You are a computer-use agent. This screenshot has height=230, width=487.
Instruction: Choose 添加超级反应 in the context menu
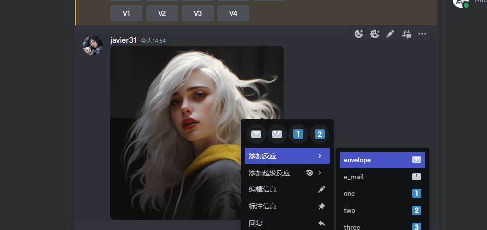[x=287, y=173]
